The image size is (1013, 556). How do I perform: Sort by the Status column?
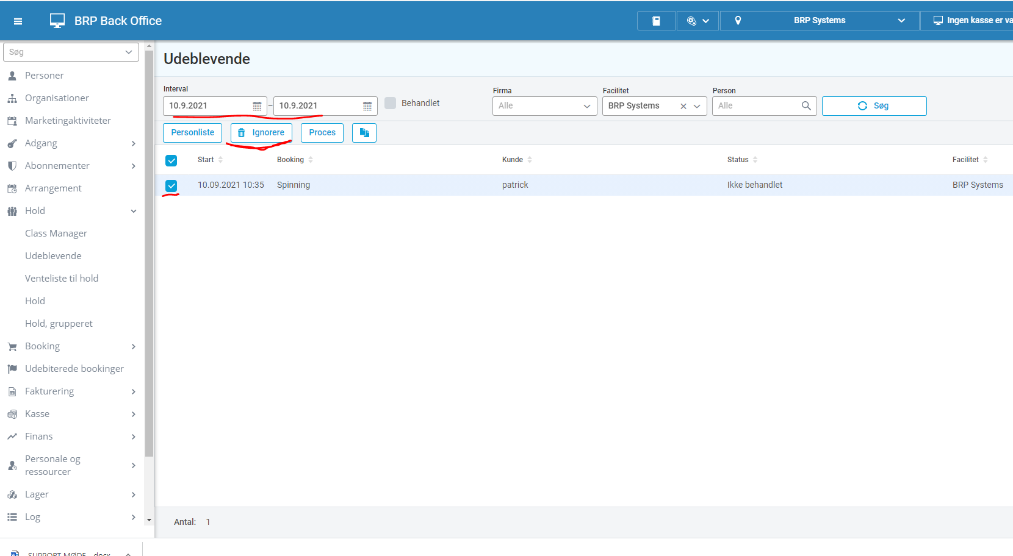[742, 160]
